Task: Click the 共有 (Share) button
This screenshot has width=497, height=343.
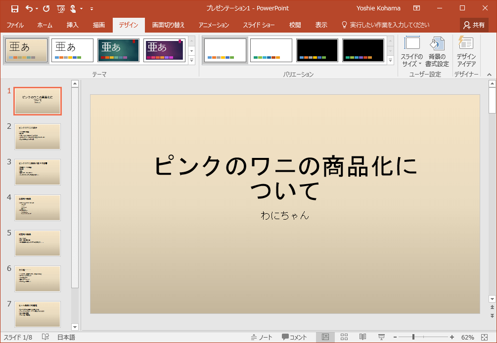Action: (474, 25)
